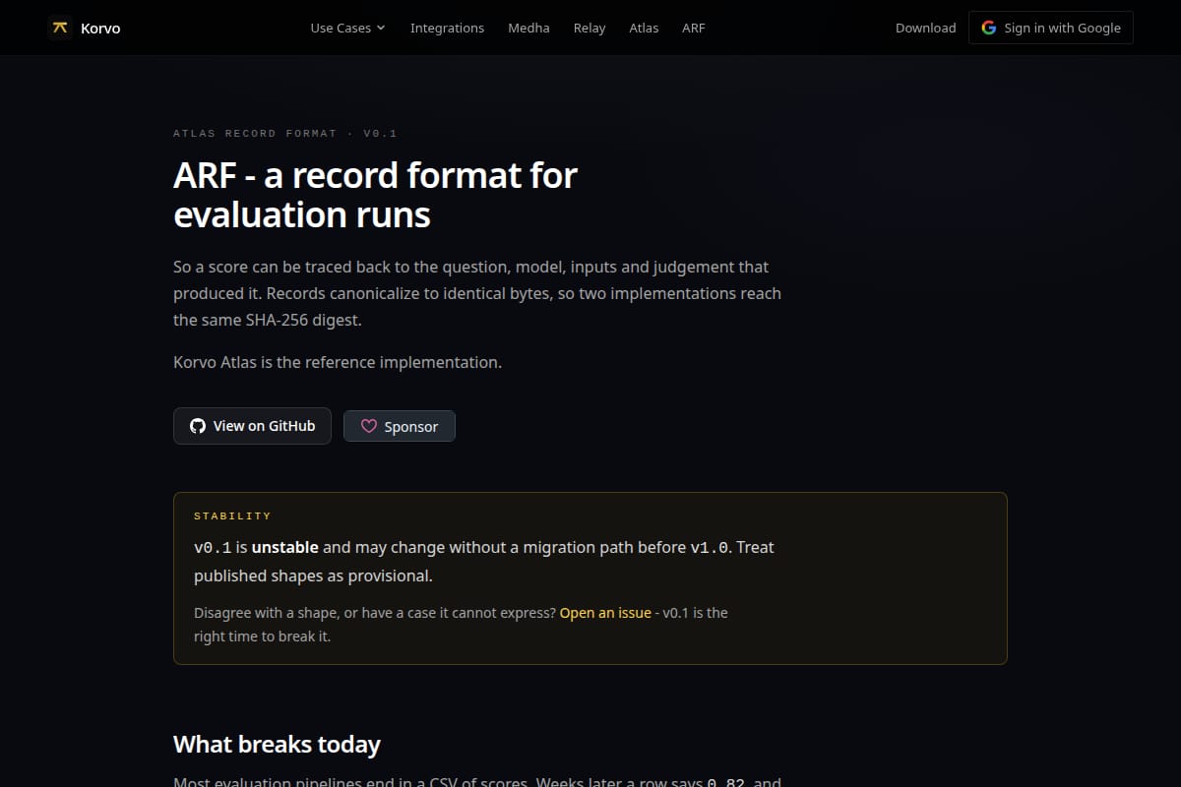Click the "What breaks today" heading
Screen dimensions: 1181x787
[277, 745]
